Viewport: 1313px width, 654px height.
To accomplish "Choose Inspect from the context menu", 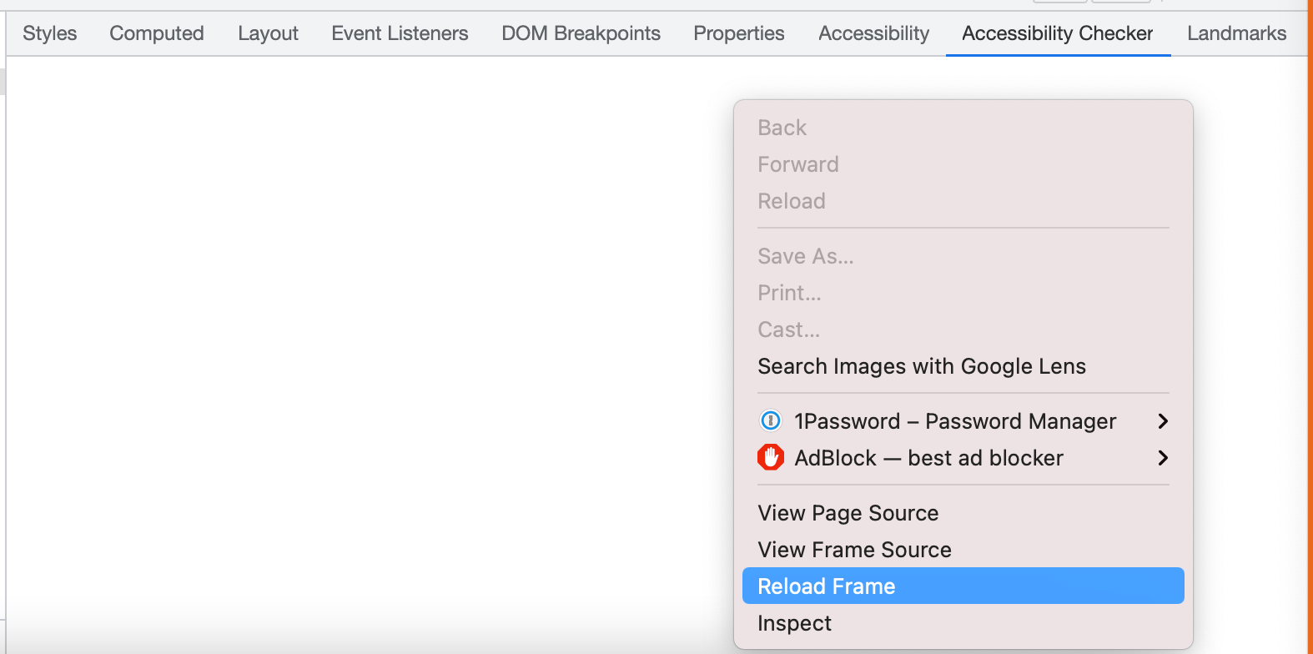I will [793, 622].
